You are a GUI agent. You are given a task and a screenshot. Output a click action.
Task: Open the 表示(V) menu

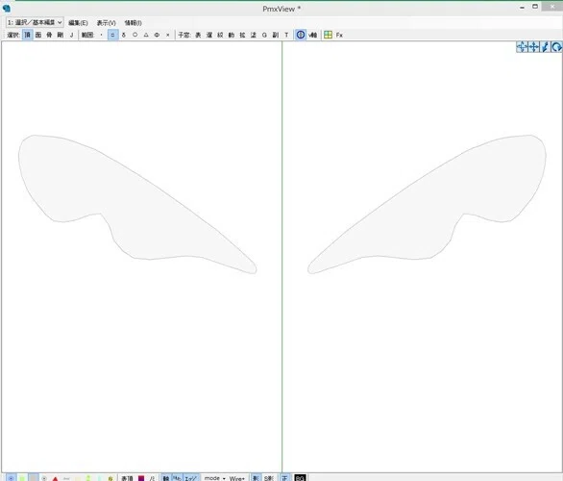pyautogui.click(x=107, y=23)
